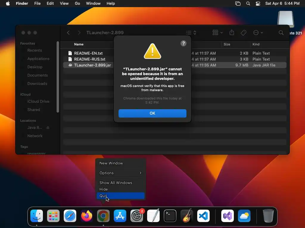This screenshot has height=228, width=305.
Task: Launch Terminal from the Dock
Action: point(170,216)
